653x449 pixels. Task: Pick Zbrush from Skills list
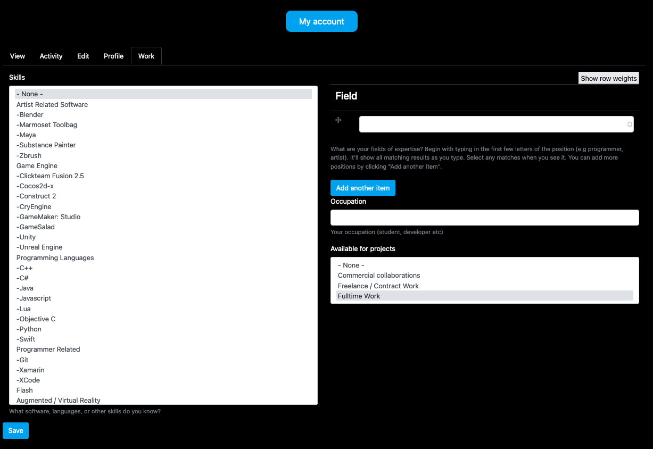coord(163,156)
